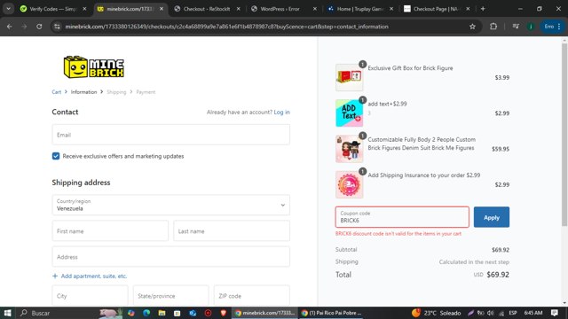This screenshot has height=319, width=568.
Task: Click the ZIP code field
Action: [x=252, y=295]
